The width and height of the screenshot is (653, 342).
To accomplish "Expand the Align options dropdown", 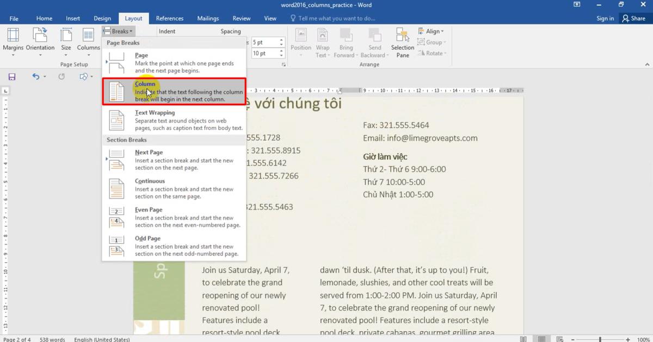I will click(432, 31).
